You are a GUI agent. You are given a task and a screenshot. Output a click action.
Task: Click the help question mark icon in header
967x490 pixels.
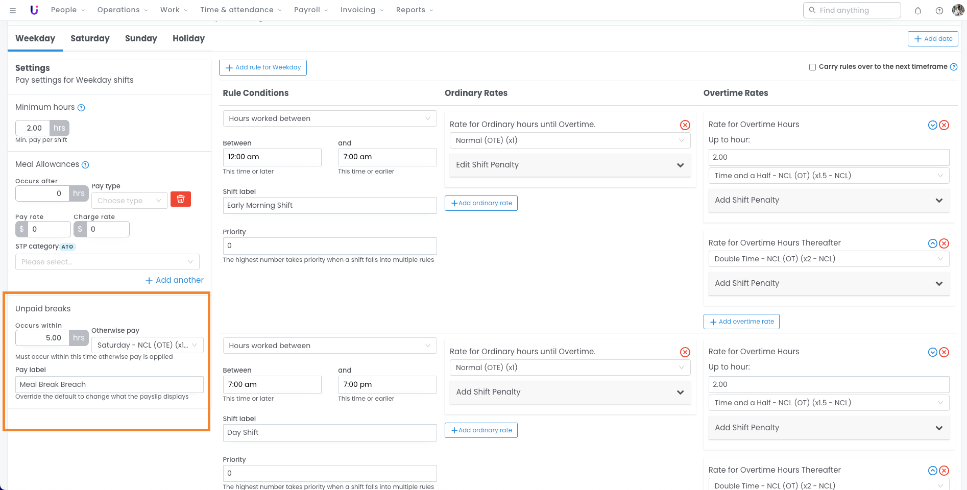pyautogui.click(x=939, y=11)
